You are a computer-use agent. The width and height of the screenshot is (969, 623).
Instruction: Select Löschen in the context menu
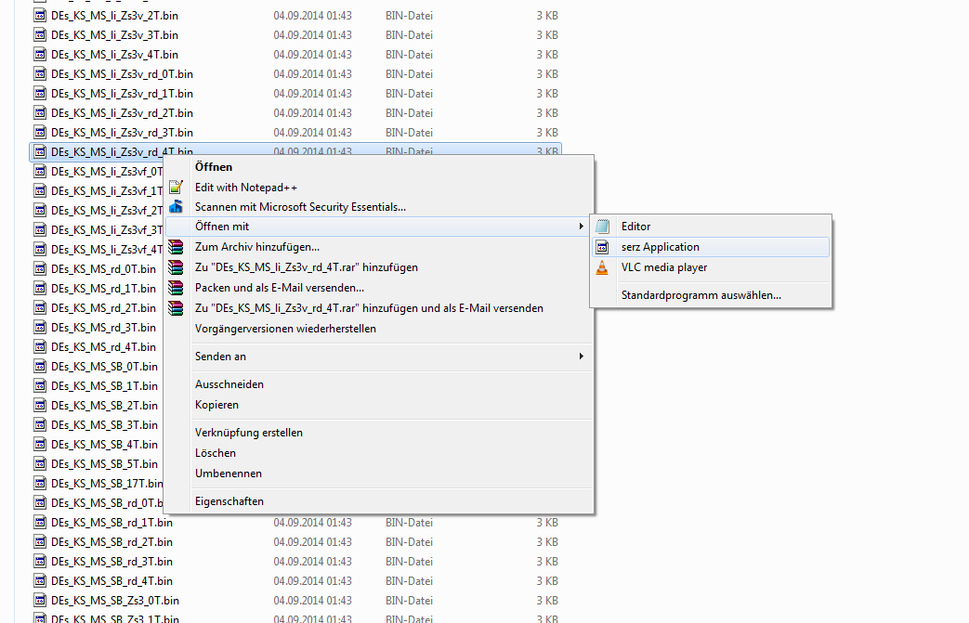(216, 452)
